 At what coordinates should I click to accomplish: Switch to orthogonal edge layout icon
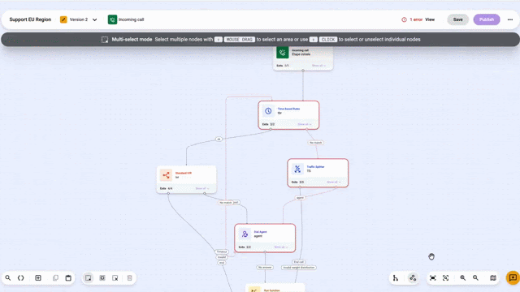click(x=396, y=277)
